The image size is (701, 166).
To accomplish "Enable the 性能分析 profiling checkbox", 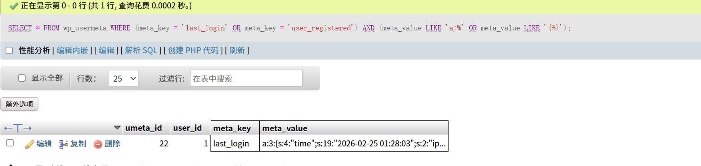I will click(x=9, y=50).
